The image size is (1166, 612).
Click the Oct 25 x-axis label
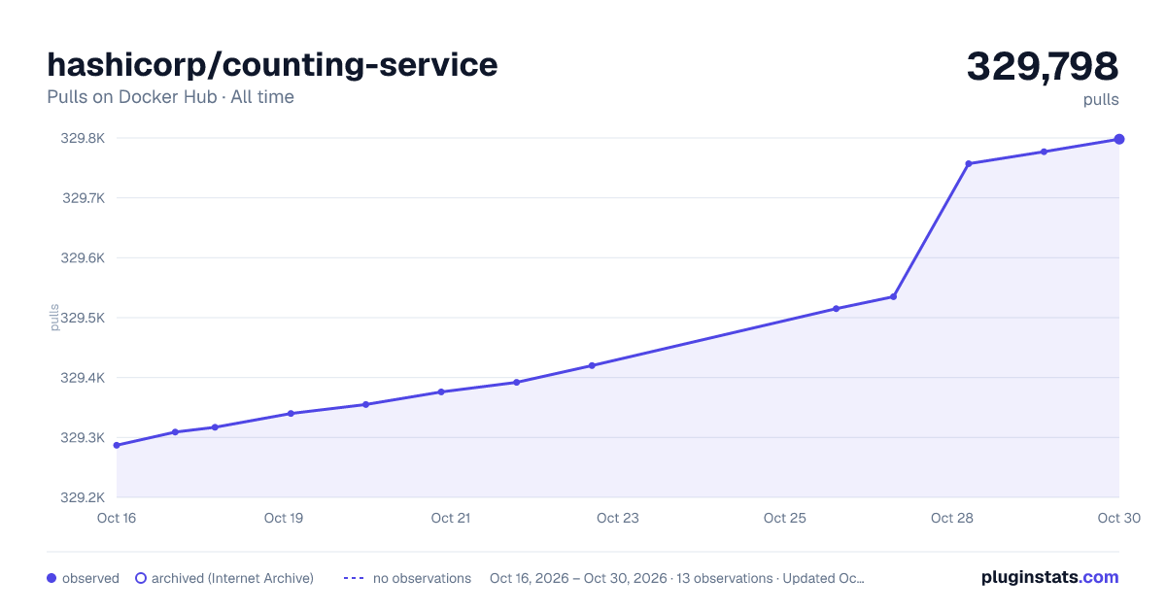coord(785,518)
